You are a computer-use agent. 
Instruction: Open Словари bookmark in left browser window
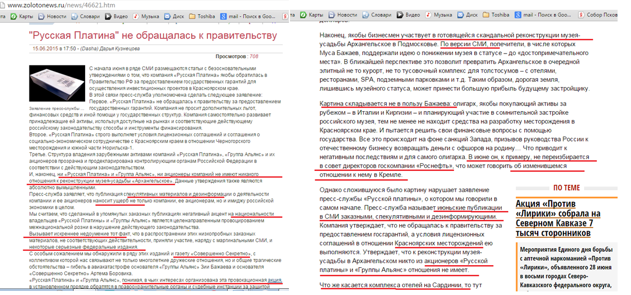pos(85,16)
